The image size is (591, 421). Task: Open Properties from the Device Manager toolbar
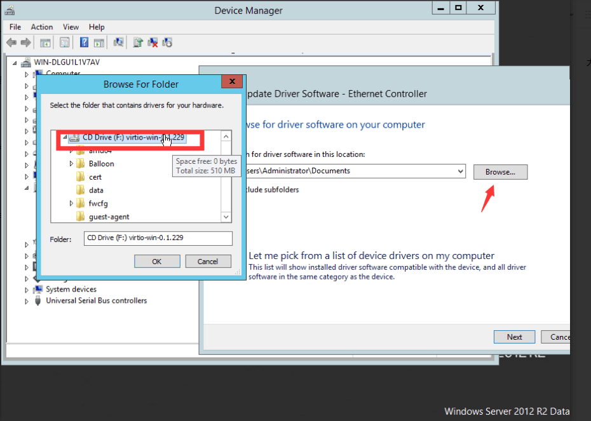click(x=64, y=43)
